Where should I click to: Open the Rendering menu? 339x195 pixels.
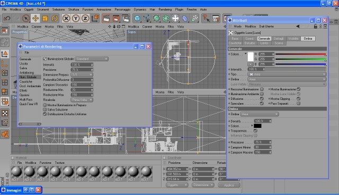(165, 10)
